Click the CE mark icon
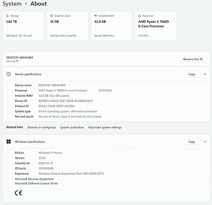 [18, 193]
